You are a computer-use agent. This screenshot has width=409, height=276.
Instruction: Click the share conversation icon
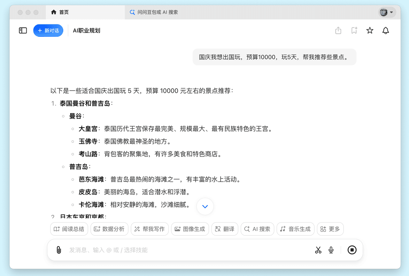coord(338,30)
